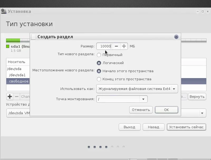Image resolution: width=211 pixels, height=160 pixels.
Task: Click the green sda1 legend square
Action: pos(8,46)
